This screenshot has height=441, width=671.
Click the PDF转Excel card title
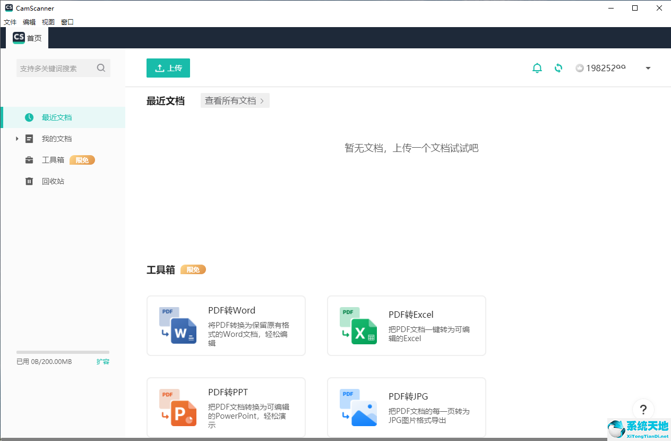[411, 315]
